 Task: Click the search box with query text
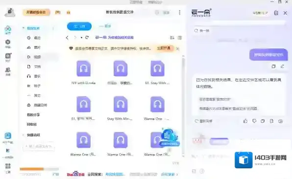(120, 12)
